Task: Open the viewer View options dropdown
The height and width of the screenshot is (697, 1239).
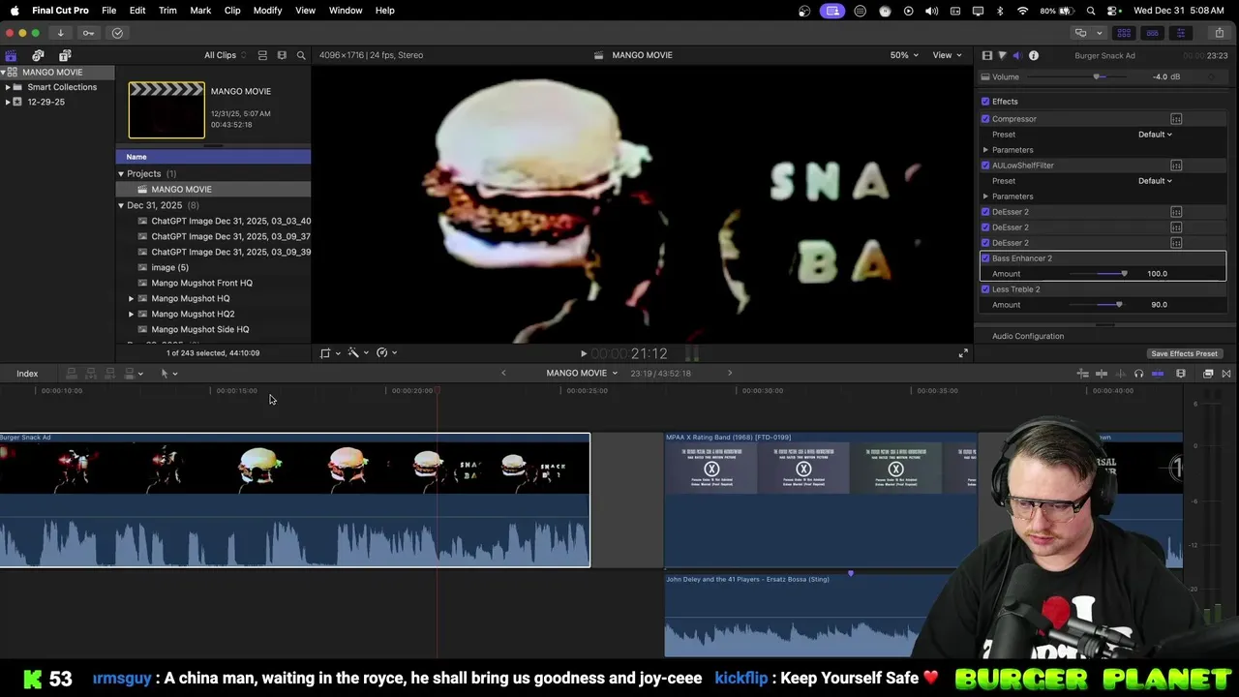Action: 947,55
